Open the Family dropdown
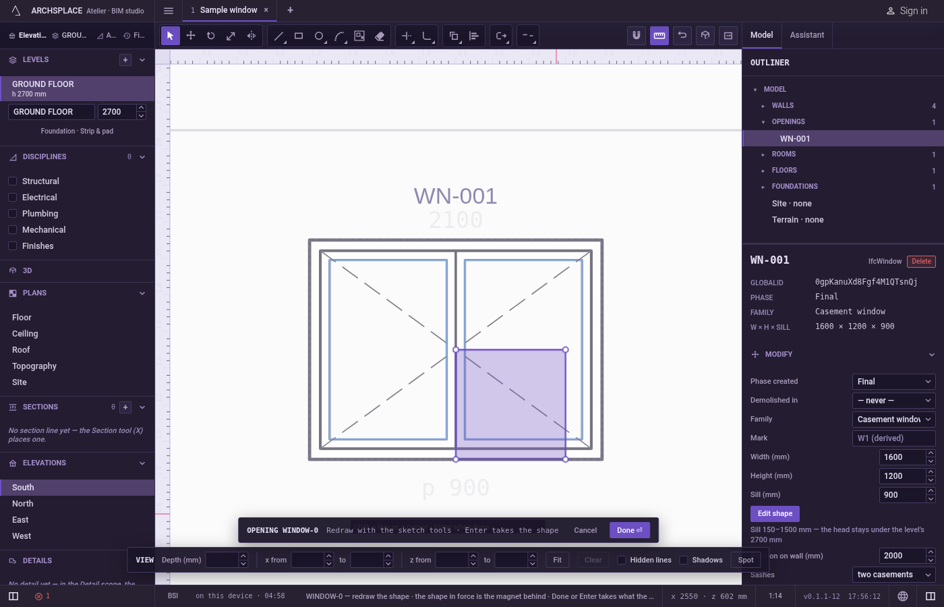 tap(893, 420)
